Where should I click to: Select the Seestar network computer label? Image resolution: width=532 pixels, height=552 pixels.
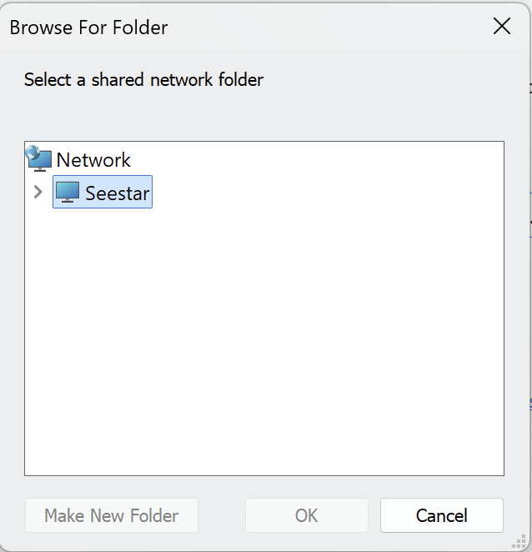point(117,193)
